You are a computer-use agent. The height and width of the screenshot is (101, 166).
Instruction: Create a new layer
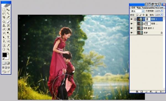156,92
